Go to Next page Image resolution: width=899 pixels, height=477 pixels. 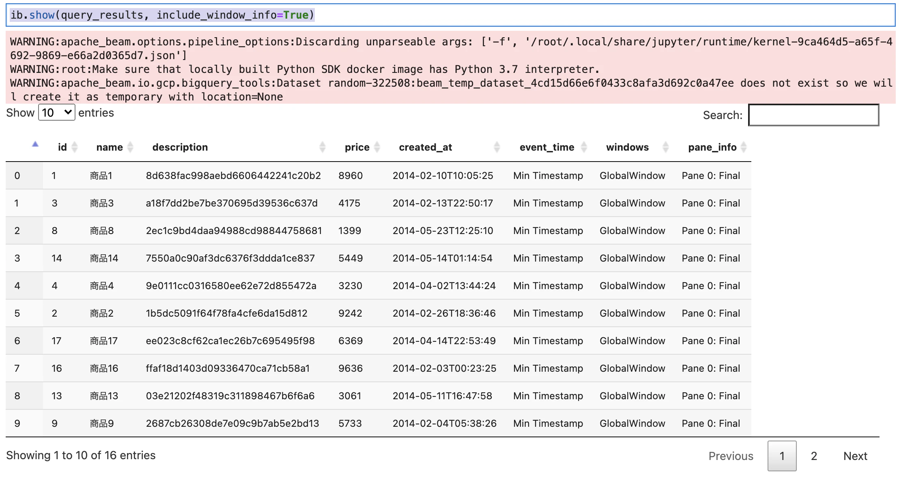tap(855, 456)
